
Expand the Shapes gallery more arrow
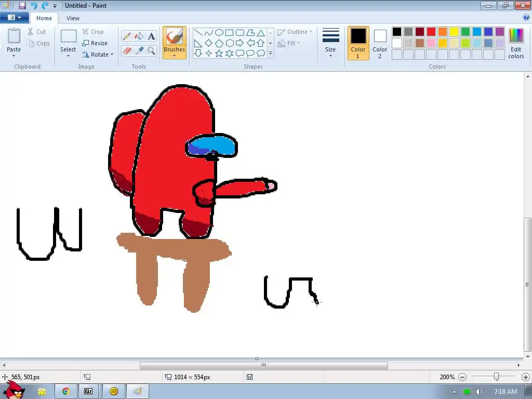coord(270,54)
